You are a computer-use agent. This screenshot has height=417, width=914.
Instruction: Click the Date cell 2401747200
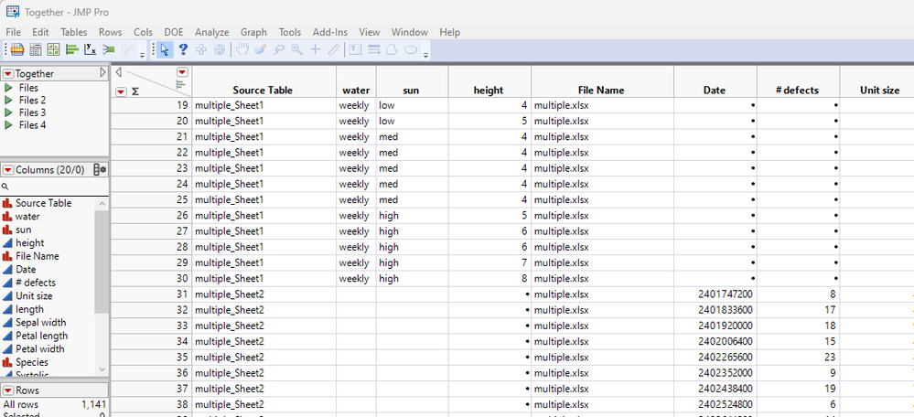coord(715,294)
